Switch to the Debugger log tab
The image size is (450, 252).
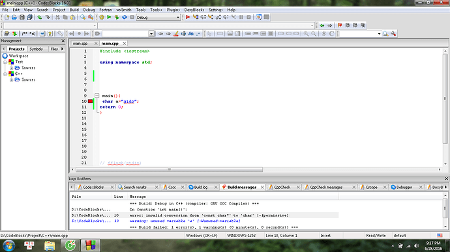point(404,187)
